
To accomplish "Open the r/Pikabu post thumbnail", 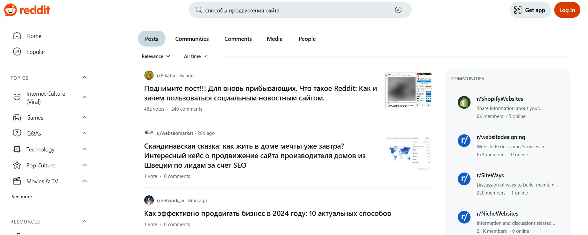I will tap(408, 90).
